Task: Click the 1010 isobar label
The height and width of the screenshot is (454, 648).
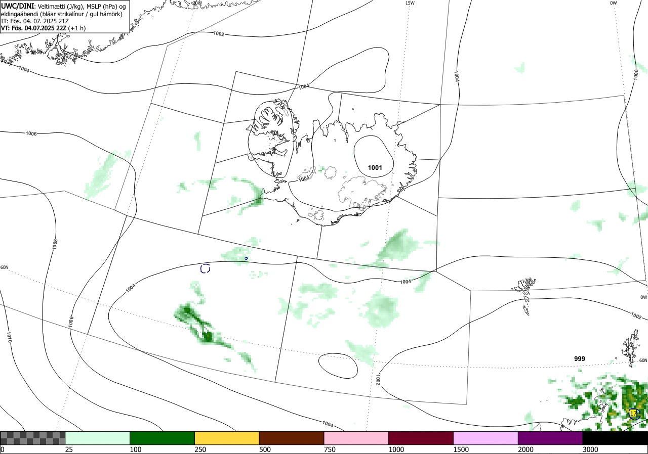Action: (x=9, y=338)
